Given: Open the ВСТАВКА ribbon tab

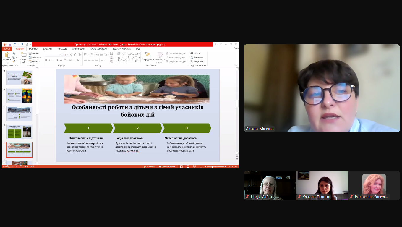Looking at the screenshot, I should pyautogui.click(x=33, y=49).
